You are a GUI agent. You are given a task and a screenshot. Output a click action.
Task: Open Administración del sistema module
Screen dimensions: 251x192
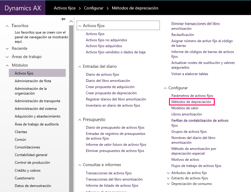(x=36, y=109)
